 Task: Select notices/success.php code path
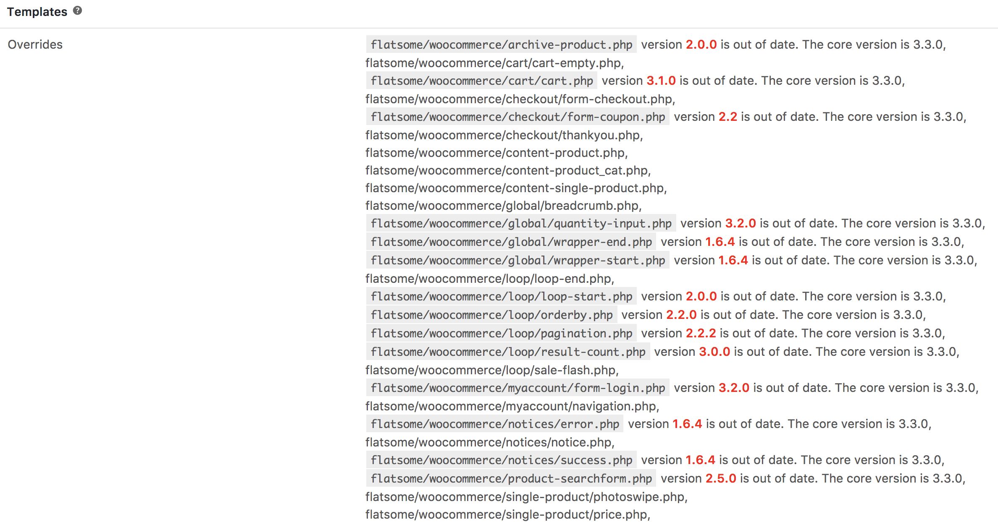pos(501,460)
